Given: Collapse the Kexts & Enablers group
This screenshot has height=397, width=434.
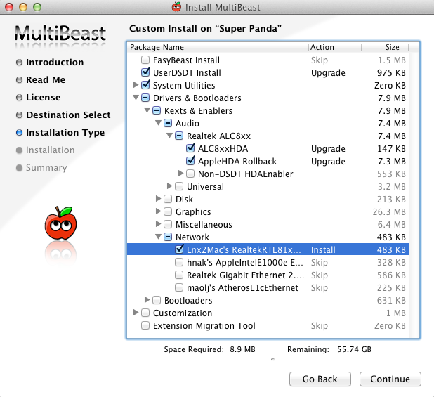Looking at the screenshot, I should click(x=147, y=110).
